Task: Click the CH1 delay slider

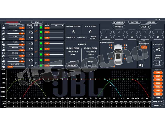Action: coord(54,28)
